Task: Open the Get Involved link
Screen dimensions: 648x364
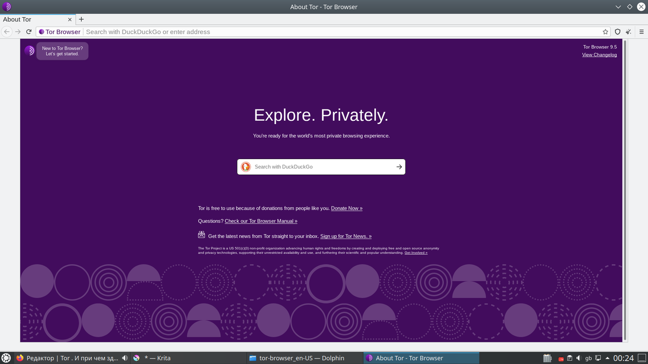Action: coord(416,252)
